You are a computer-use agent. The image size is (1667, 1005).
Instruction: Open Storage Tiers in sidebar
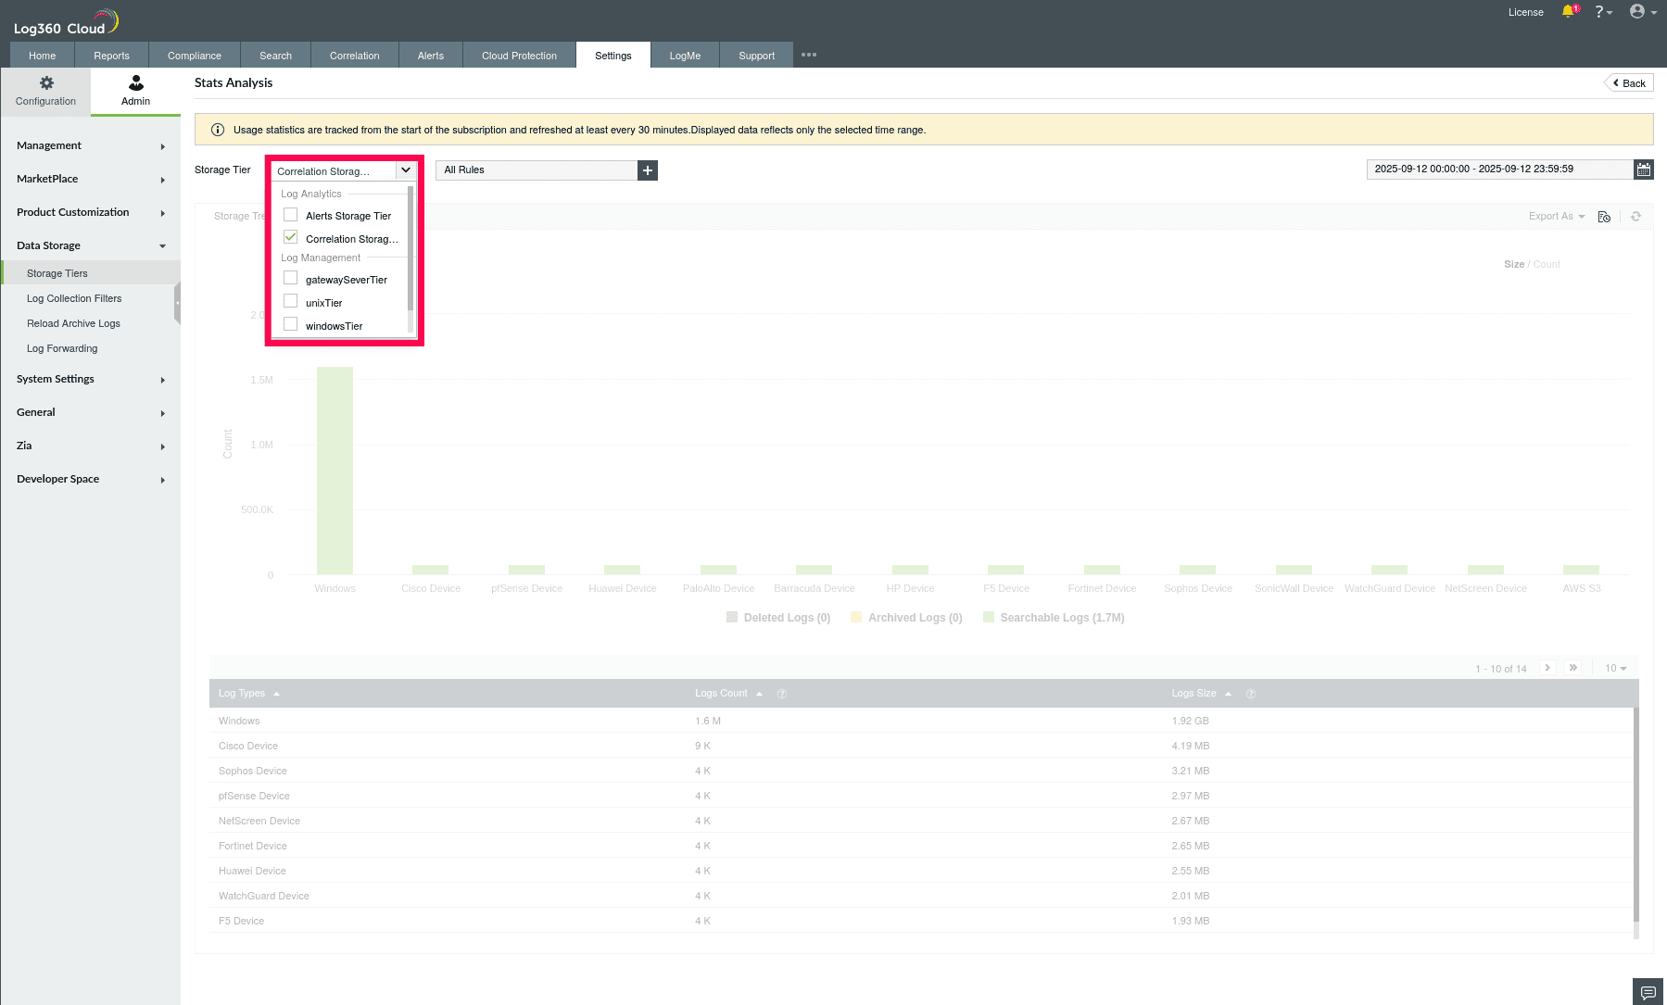click(x=91, y=273)
